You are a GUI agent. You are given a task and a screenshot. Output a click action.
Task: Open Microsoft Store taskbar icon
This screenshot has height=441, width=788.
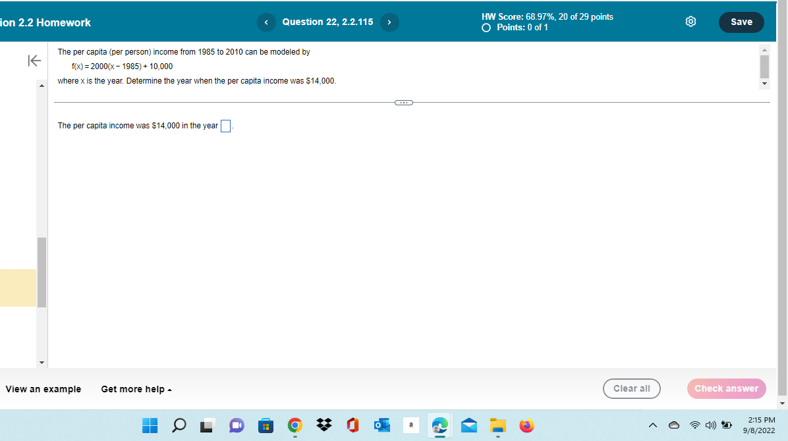[266, 425]
